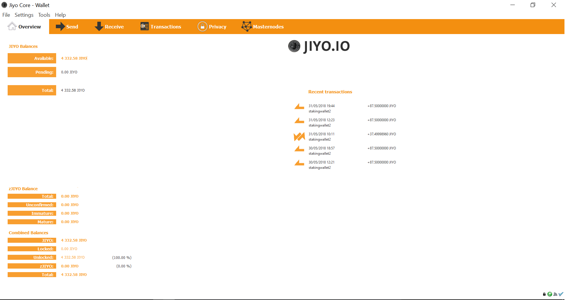
Task: Click the JIYO Balances heading
Action: [x=23, y=46]
